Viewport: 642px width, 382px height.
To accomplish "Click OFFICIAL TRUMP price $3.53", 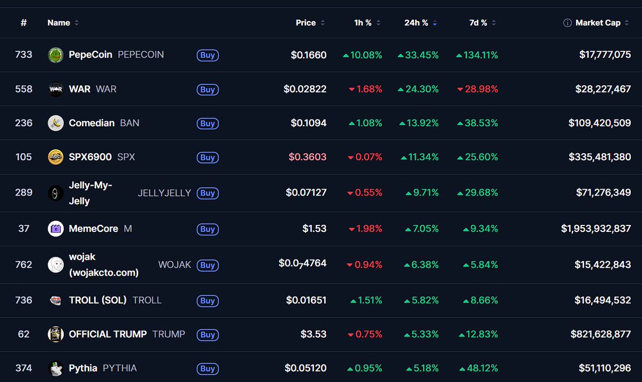I will [314, 334].
